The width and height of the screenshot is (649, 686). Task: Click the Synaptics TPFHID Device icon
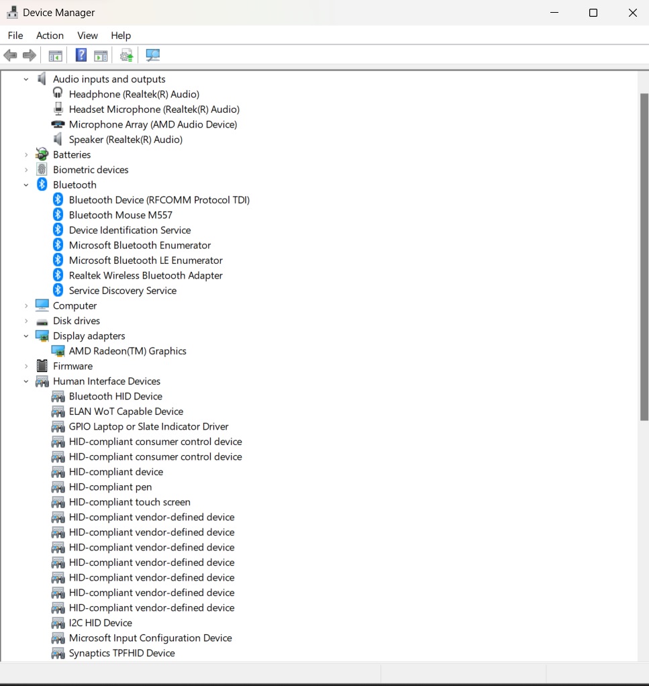click(58, 652)
